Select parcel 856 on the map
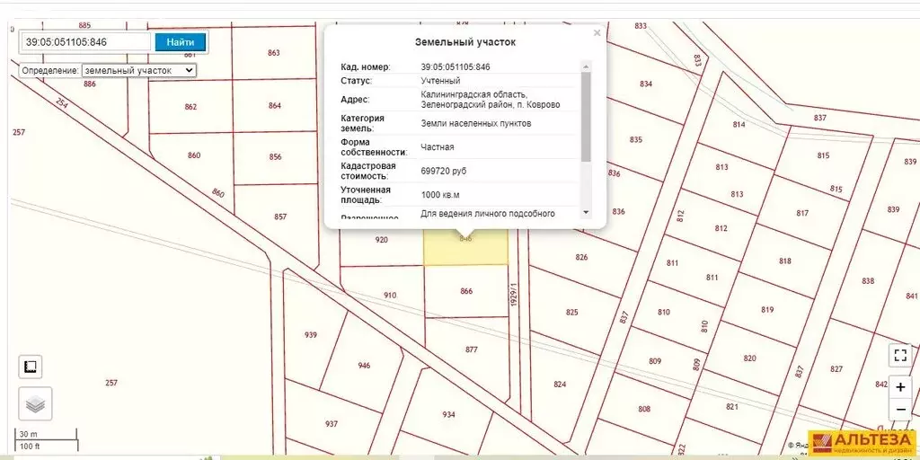Screen dimensions: 920x460 click(275, 156)
